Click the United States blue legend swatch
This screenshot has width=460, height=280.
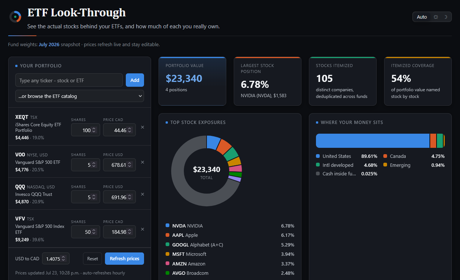(318, 156)
